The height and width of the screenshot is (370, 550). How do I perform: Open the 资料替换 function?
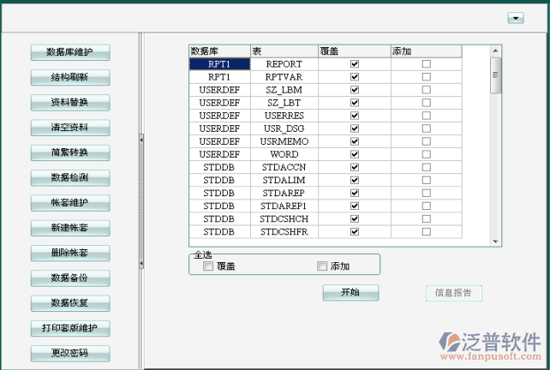pyautogui.click(x=70, y=103)
